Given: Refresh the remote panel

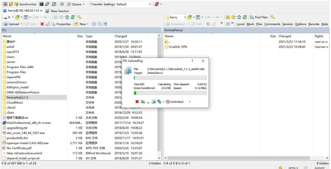Looking at the screenshot, I should click(245, 17).
